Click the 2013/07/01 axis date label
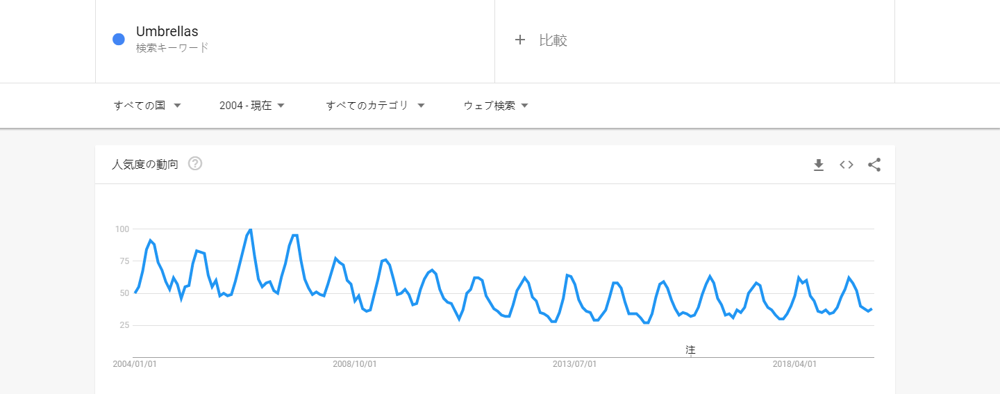 pyautogui.click(x=575, y=364)
